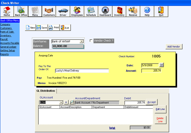Open the Driver car icon
The height and width of the screenshot is (133, 191).
coord(63,11)
